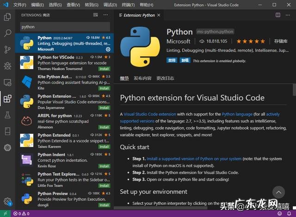296x217 pixels.
Task: Open editor more actions ellipsis
Action: [288, 15]
